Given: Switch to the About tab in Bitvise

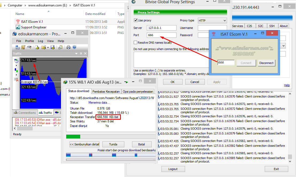Looking at the screenshot, I should click(x=283, y=26).
